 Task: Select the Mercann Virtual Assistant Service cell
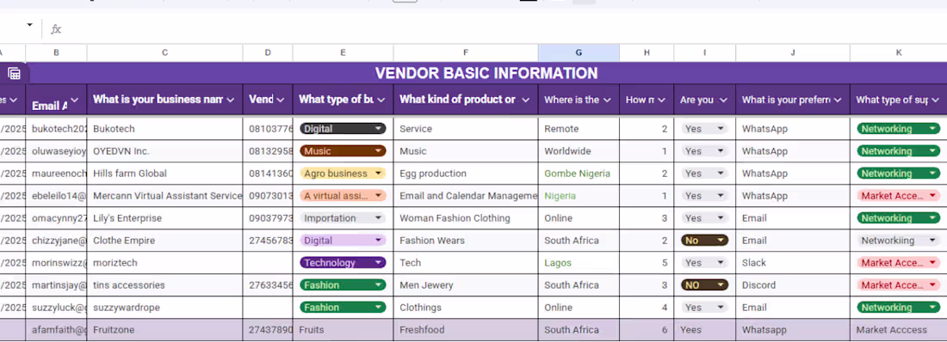(x=165, y=196)
